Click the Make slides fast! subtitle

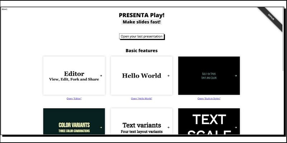click(x=142, y=22)
